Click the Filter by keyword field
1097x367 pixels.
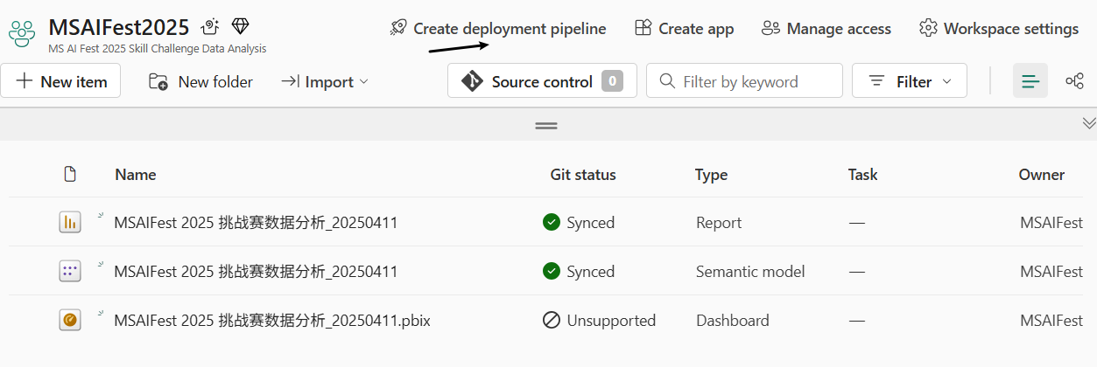coord(744,81)
